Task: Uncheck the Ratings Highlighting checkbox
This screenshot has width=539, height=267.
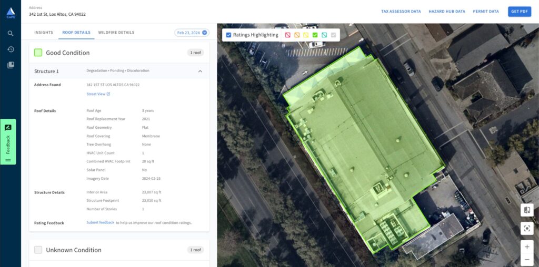Action: coord(228,35)
